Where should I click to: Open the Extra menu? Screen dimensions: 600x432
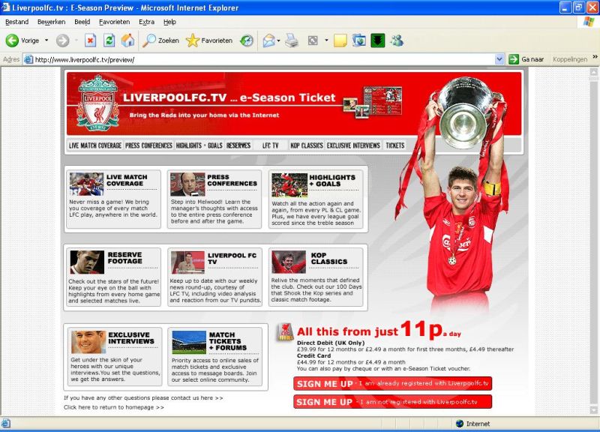(146, 22)
